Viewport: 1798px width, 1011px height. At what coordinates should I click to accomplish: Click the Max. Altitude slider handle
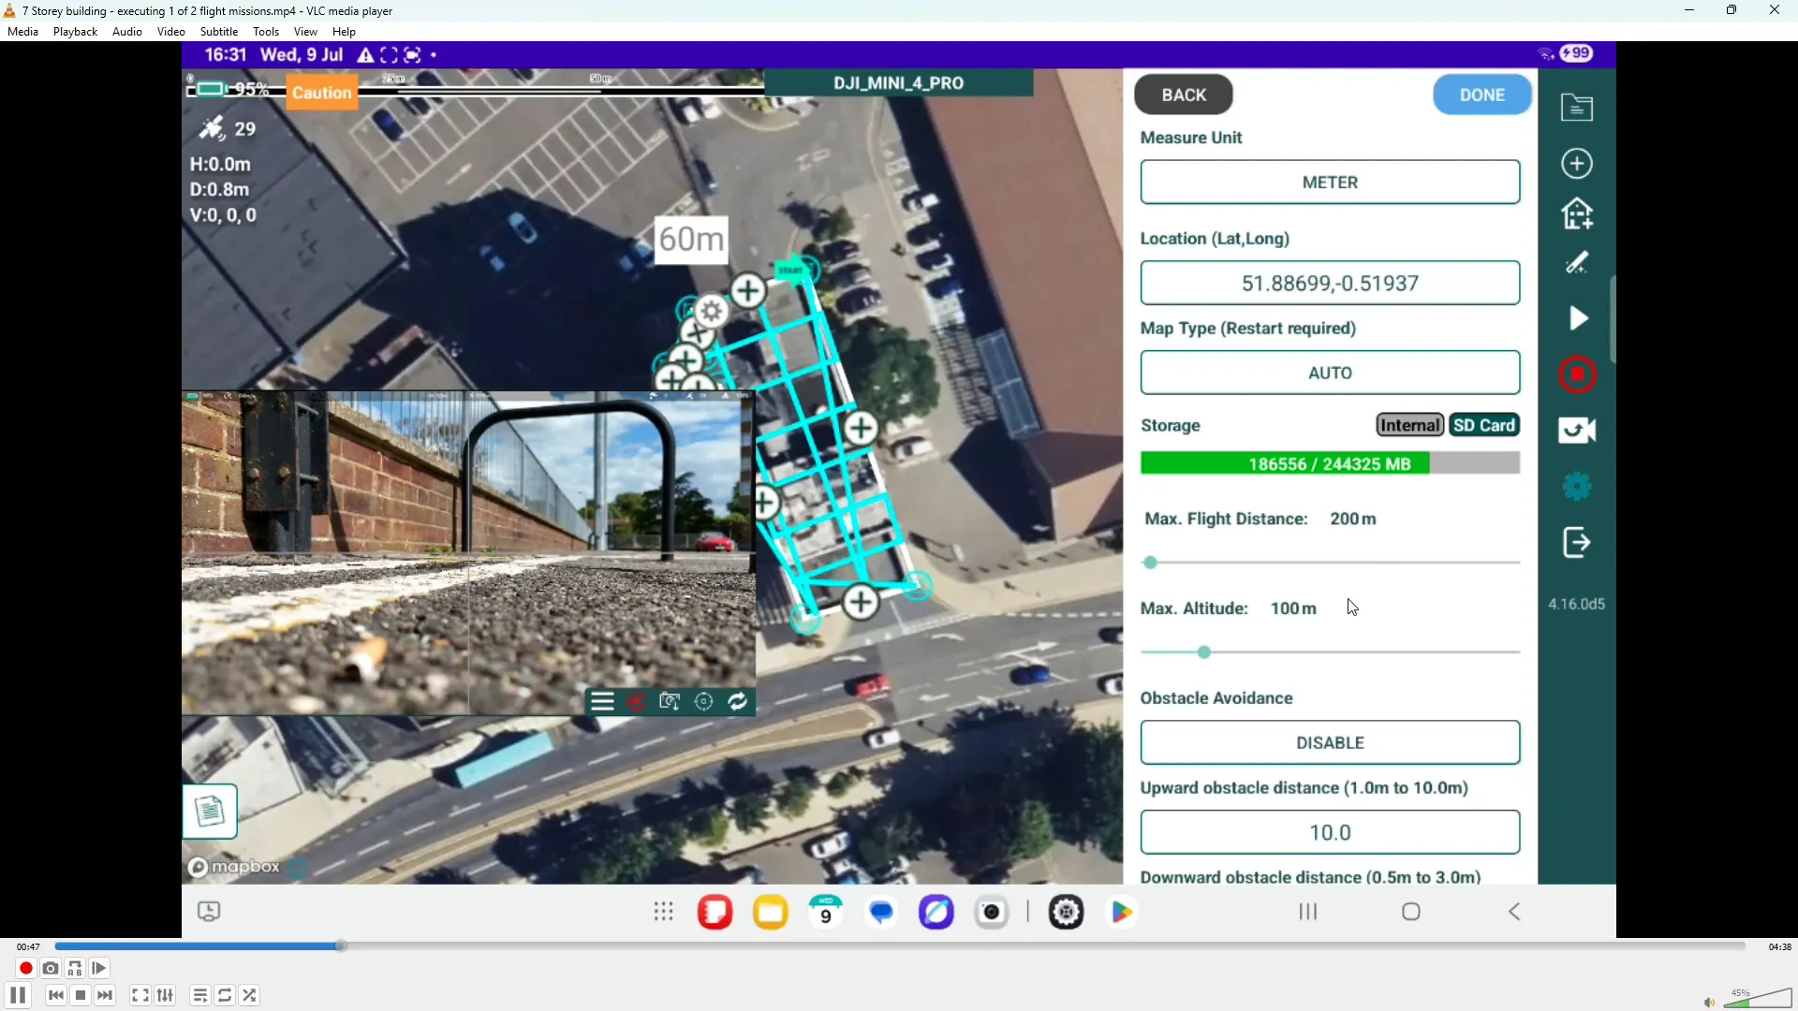click(x=1204, y=652)
